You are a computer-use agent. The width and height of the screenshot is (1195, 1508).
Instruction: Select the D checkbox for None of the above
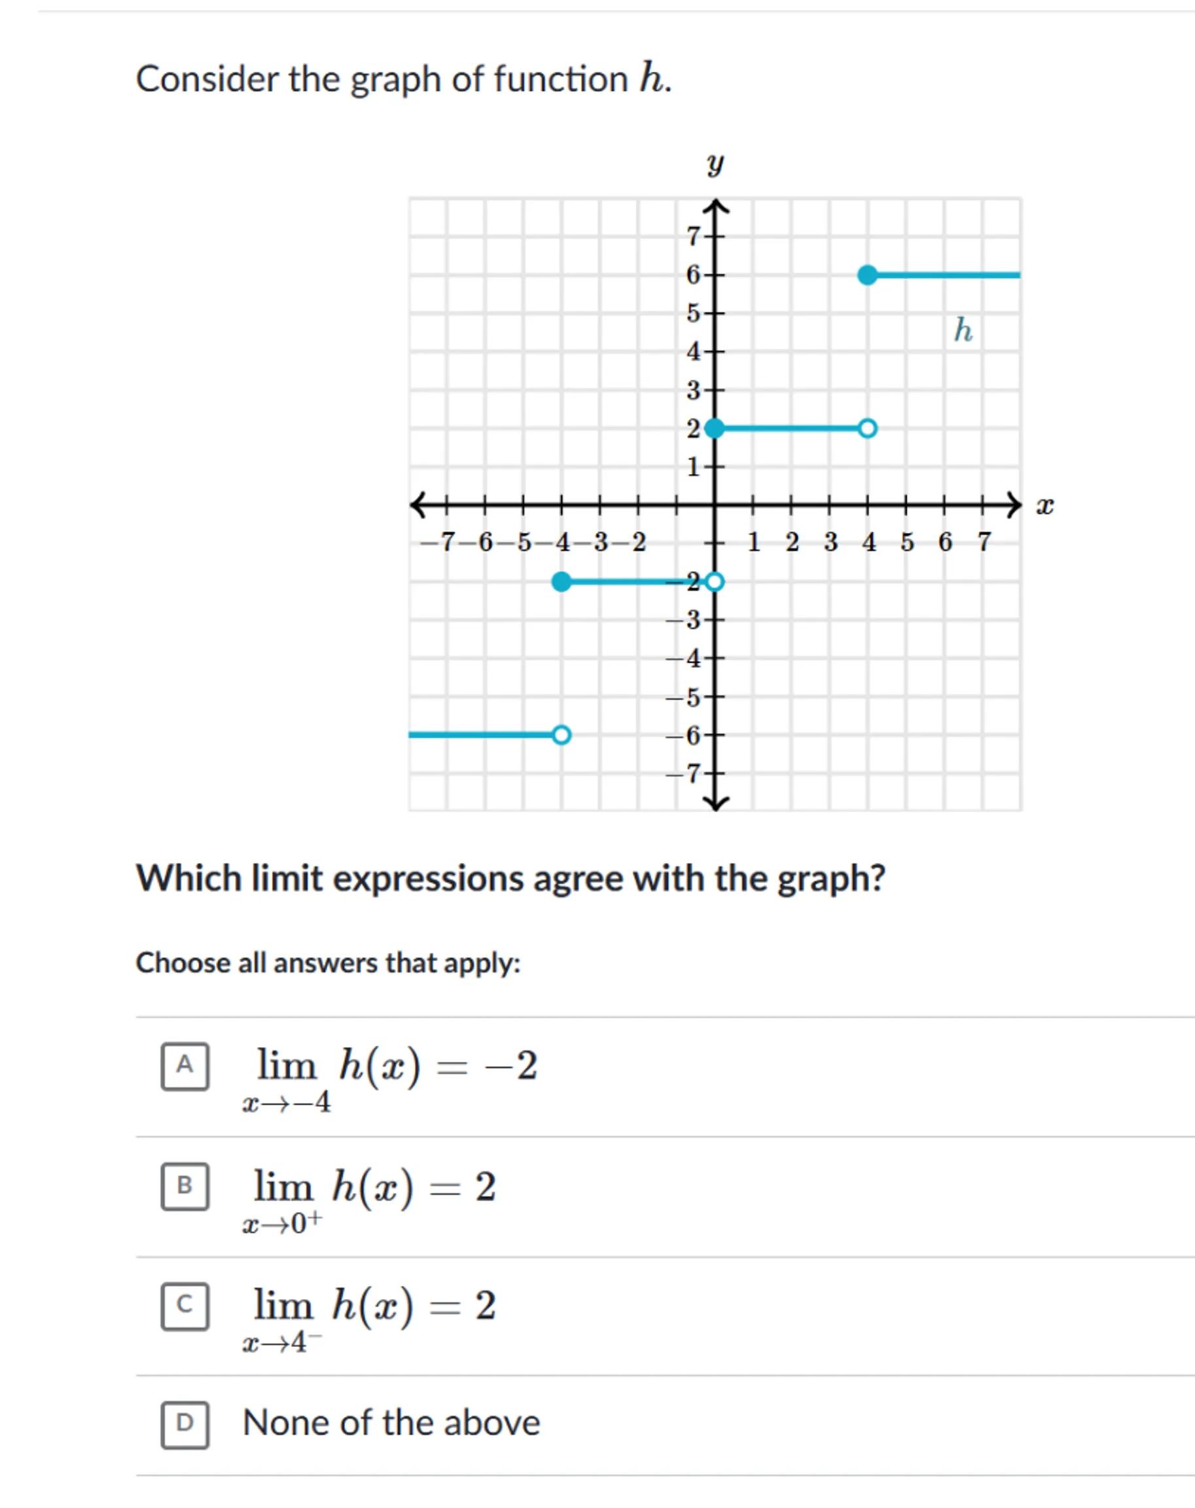point(185,1425)
